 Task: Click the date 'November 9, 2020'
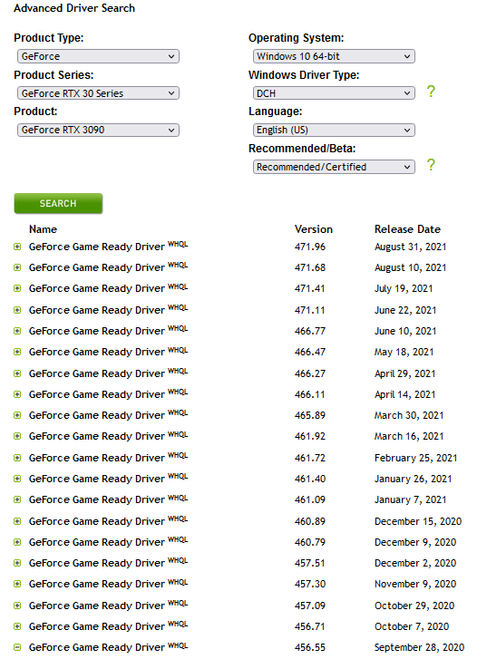tap(415, 584)
